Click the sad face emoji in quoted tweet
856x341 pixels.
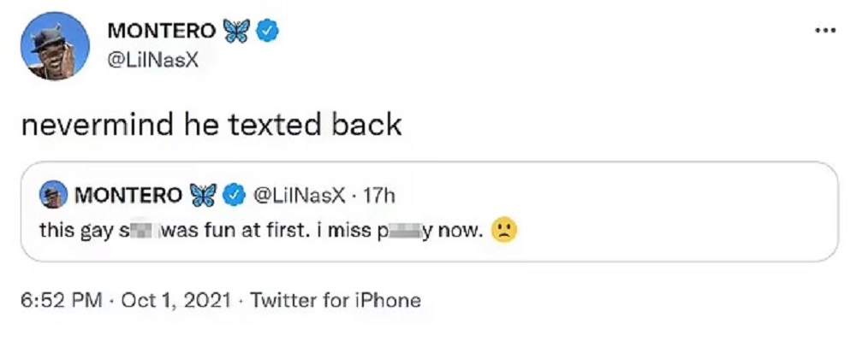[x=504, y=231]
